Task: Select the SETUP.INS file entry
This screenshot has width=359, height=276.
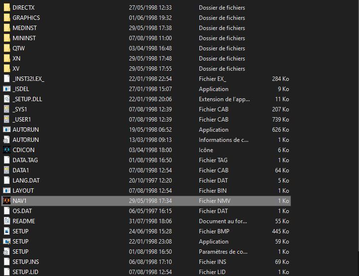Action: pos(146,262)
